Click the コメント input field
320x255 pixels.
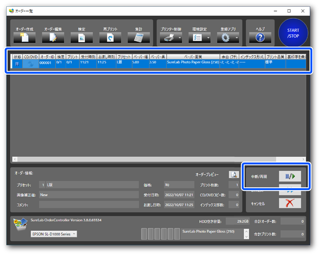pos(89,205)
